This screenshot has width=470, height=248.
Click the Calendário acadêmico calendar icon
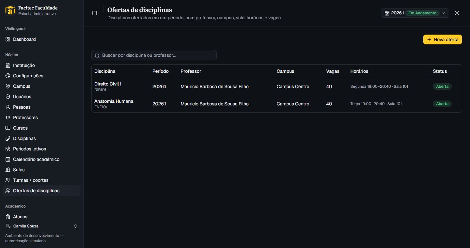[8, 159]
